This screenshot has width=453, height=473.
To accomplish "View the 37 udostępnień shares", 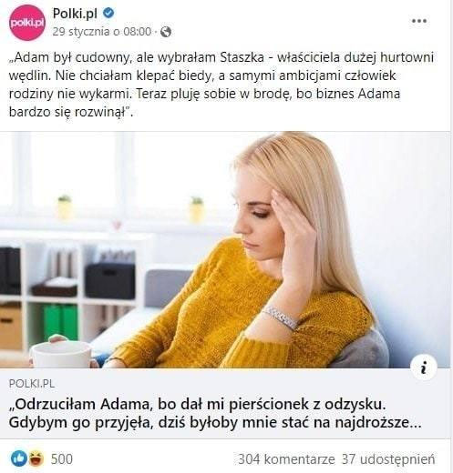I will (x=388, y=459).
